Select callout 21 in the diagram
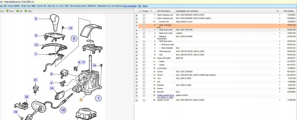Viewport: 297px width, 120px height. [35, 80]
